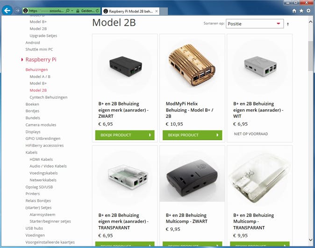This screenshot has height=248, width=315.
Task: Click the vertical scrollbar thumb
Action: tap(310, 56)
